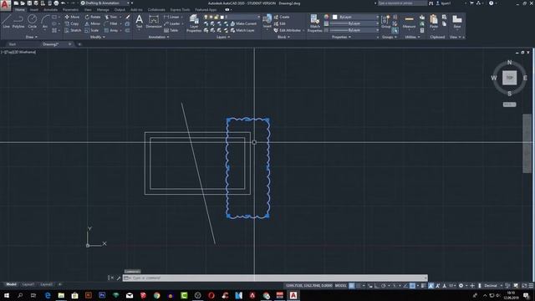Activate the Stretch command

(x=73, y=30)
